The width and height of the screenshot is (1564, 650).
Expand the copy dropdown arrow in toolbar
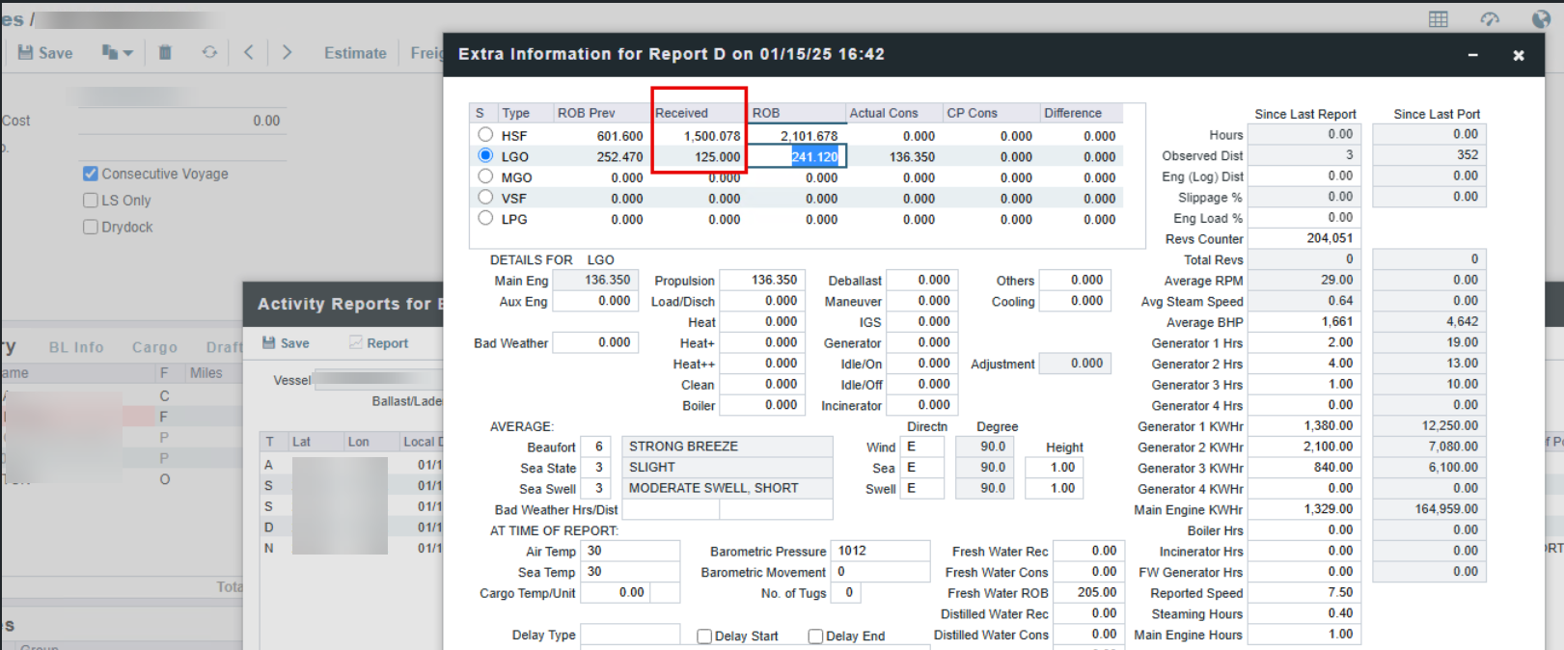pyautogui.click(x=127, y=53)
